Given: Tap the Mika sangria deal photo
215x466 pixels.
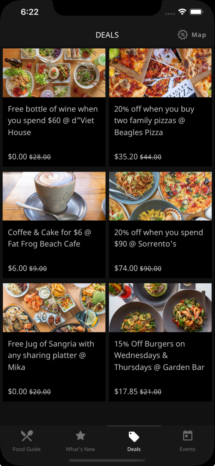Looking at the screenshot, I should [x=54, y=308].
